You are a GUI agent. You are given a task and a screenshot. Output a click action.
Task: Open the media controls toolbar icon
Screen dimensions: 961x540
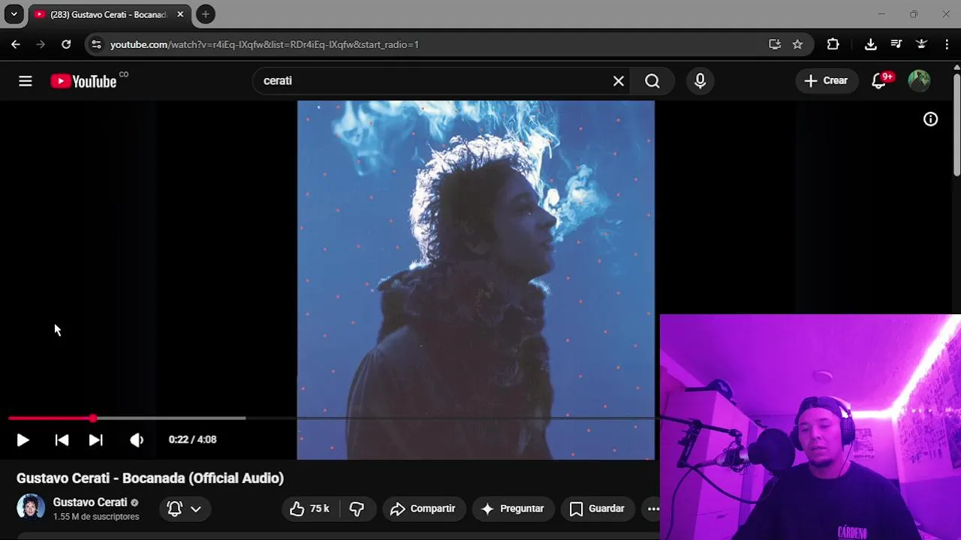pos(896,44)
